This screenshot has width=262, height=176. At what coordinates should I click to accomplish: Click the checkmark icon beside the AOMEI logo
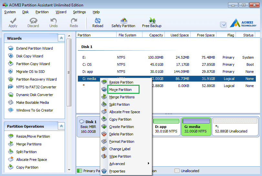pos(223,25)
